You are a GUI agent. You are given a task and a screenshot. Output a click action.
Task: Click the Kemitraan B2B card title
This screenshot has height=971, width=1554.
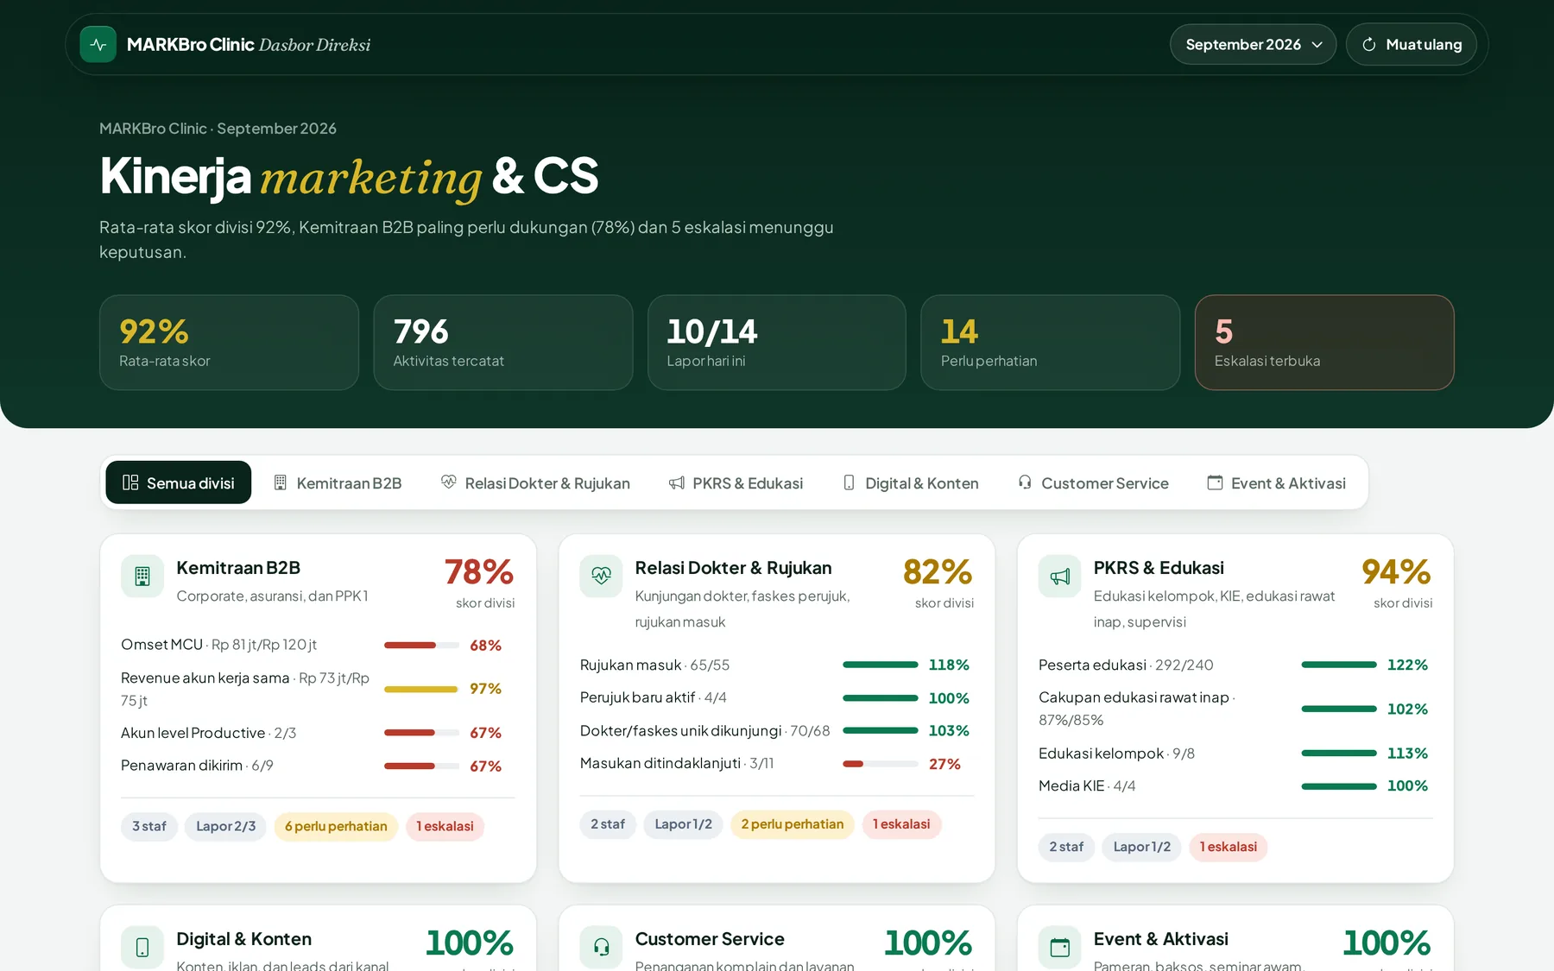(238, 568)
